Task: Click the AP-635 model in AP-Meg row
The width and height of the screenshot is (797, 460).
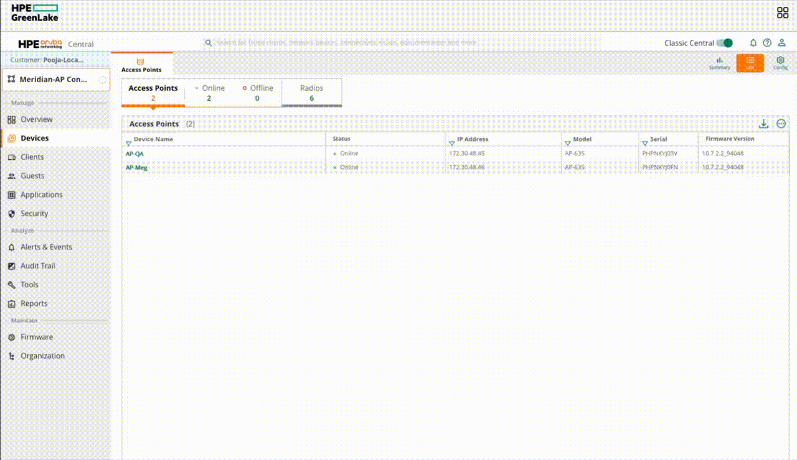Action: pyautogui.click(x=574, y=167)
